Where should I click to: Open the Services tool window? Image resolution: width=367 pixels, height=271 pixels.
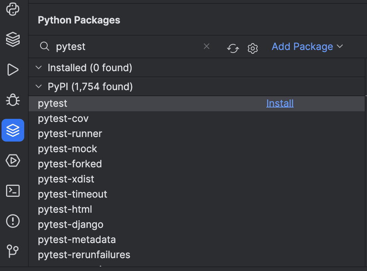13,160
